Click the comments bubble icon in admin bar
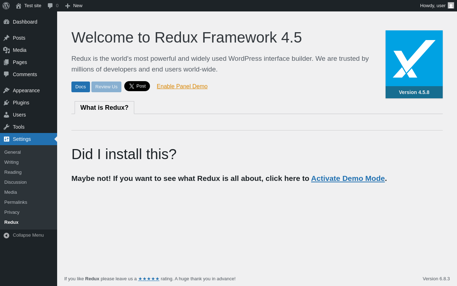The height and width of the screenshot is (286, 457). pos(50,6)
